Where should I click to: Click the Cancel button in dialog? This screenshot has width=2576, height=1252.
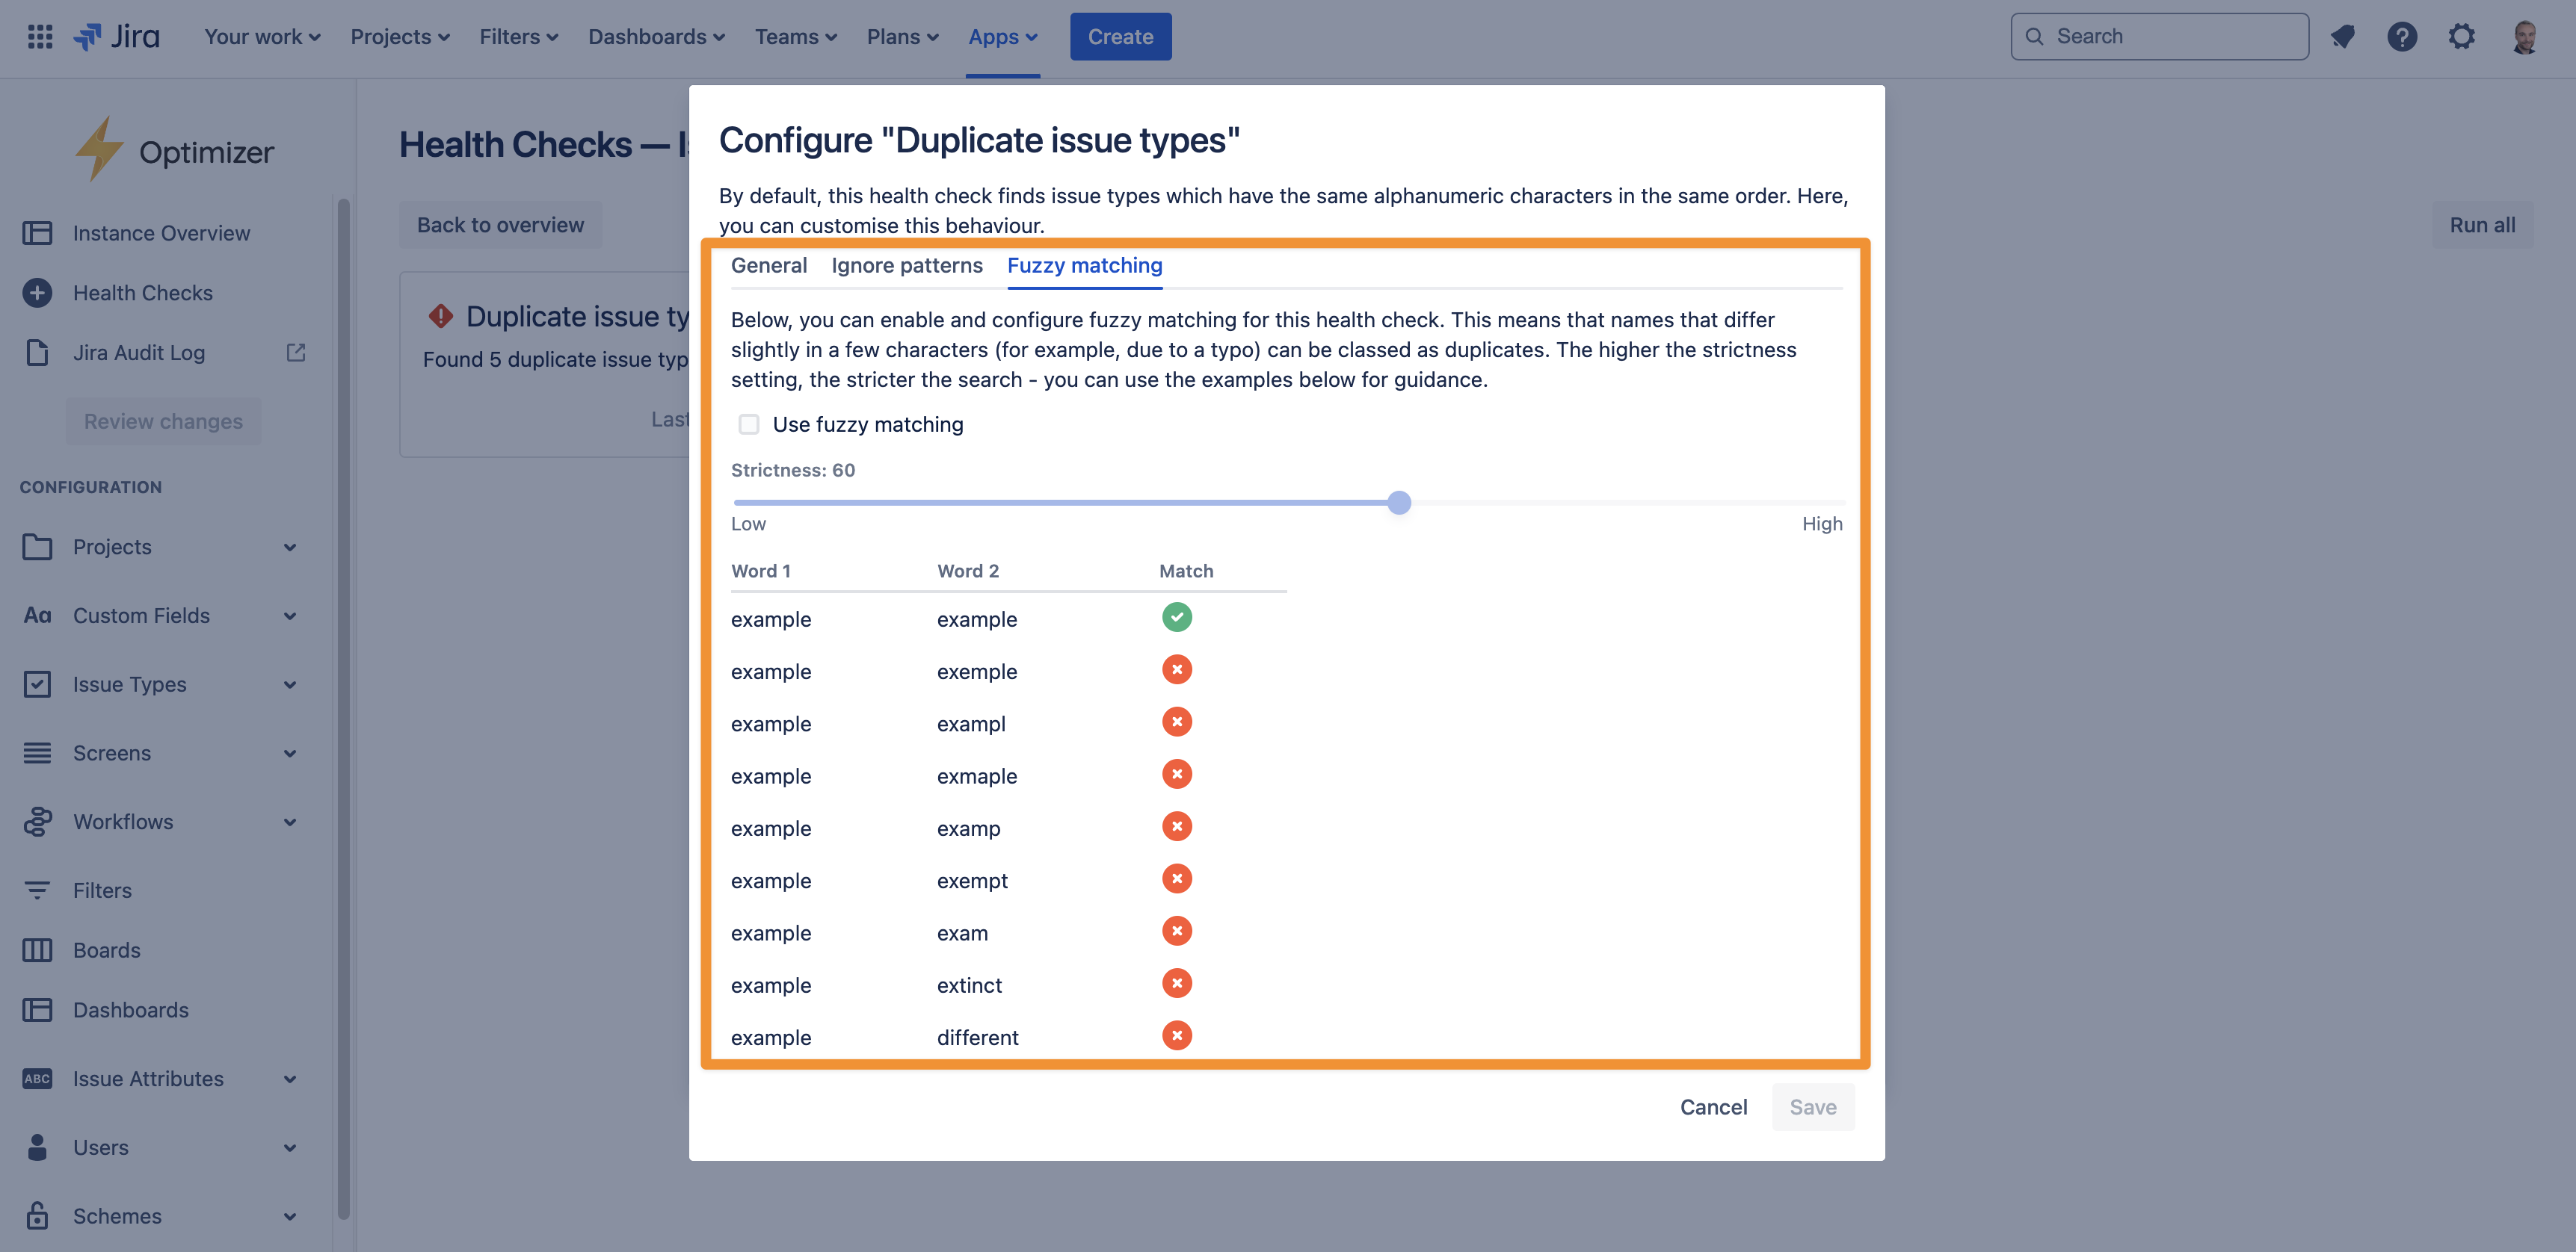1713,1107
